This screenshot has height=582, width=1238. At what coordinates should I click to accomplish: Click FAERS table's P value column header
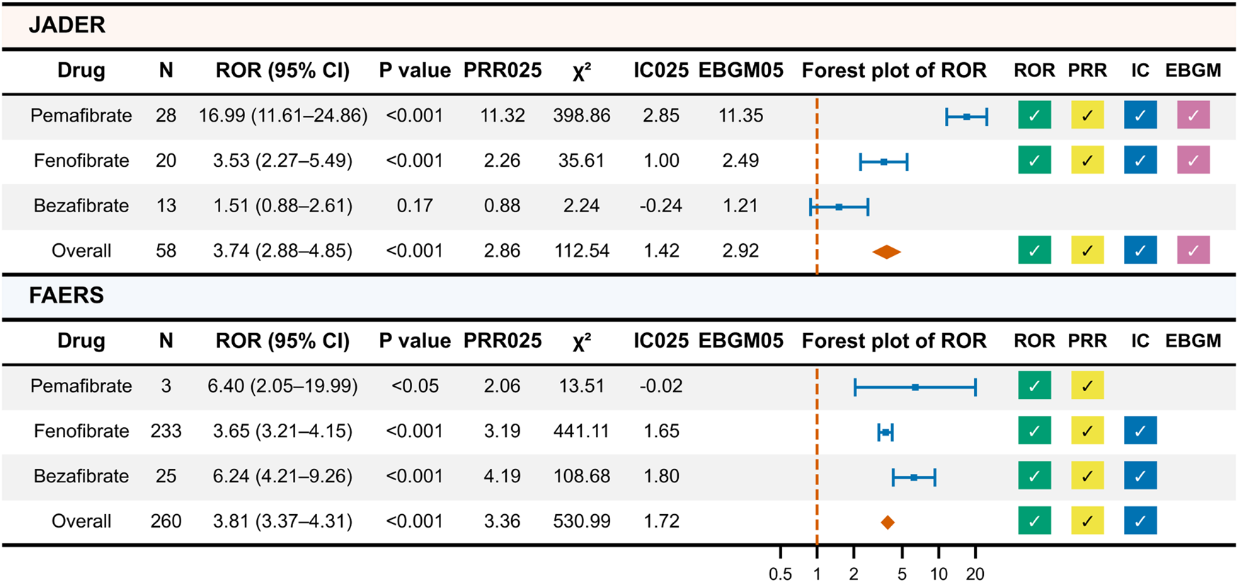(415, 341)
